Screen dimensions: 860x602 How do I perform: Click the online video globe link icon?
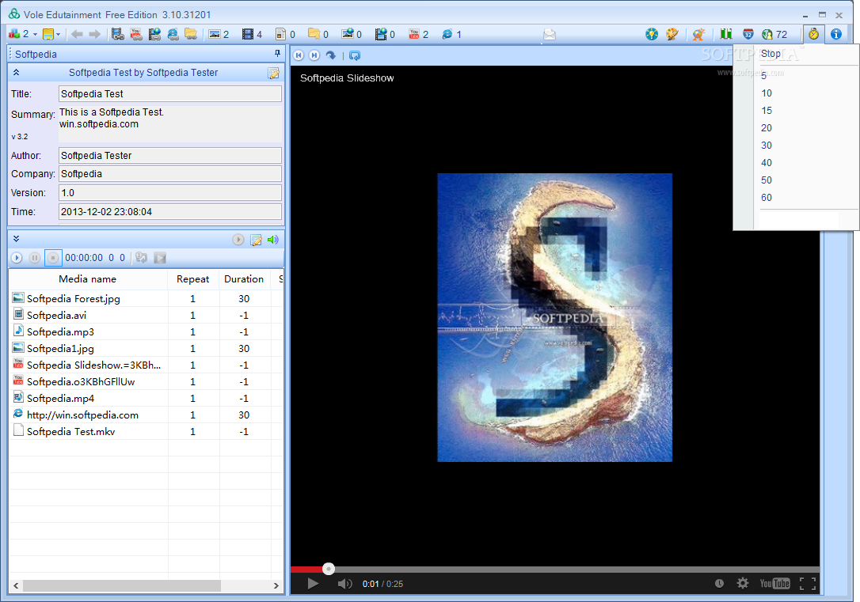(154, 34)
